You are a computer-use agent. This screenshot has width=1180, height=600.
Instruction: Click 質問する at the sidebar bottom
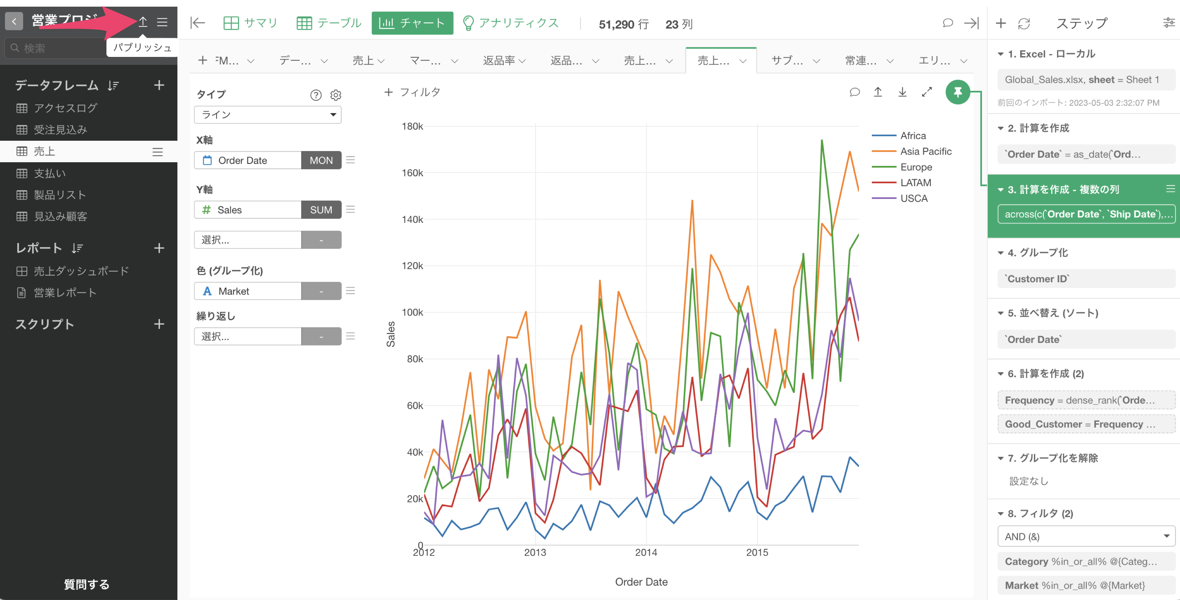pyautogui.click(x=87, y=584)
